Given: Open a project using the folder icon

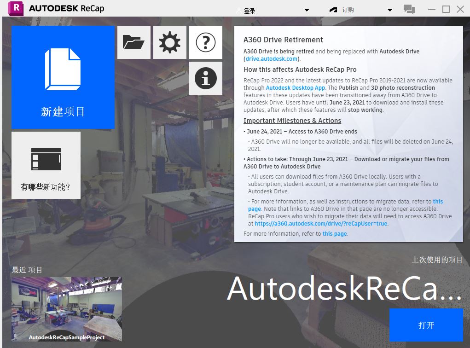Looking at the screenshot, I should pyautogui.click(x=133, y=42).
